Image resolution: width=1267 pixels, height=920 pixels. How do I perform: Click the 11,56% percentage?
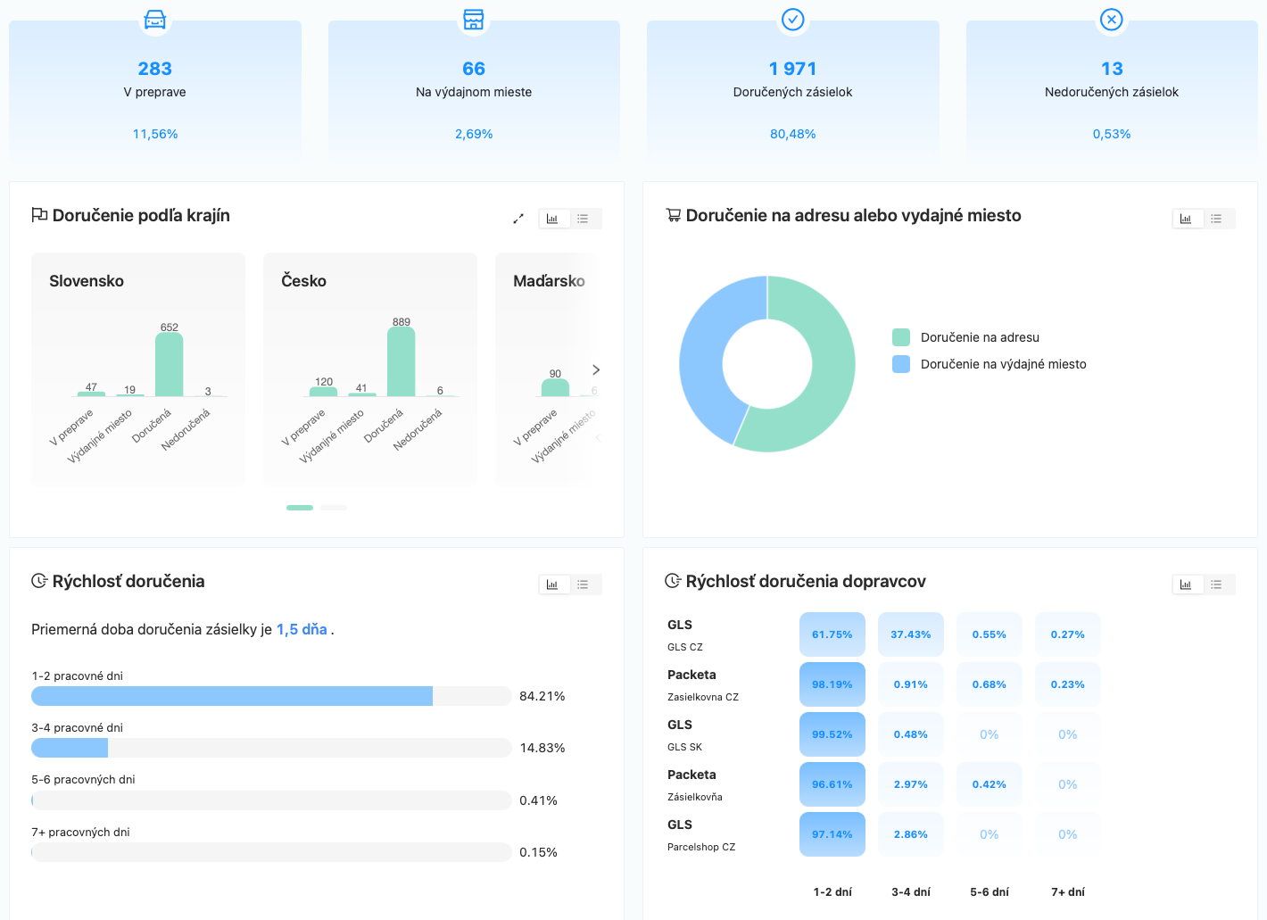(x=155, y=134)
